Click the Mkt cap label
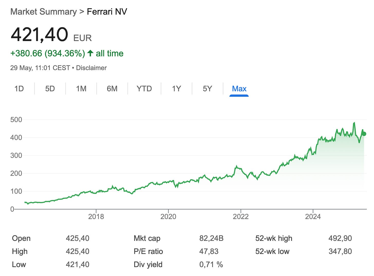Screen dimensions: 374x276 pyautogui.click(x=147, y=239)
